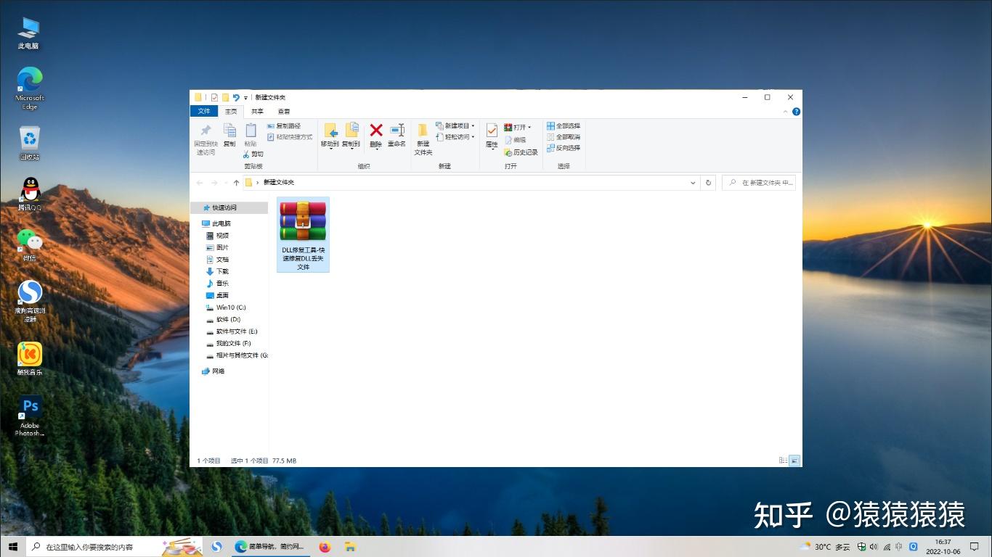Open the 文件 (File) tab
The width and height of the screenshot is (992, 557).
204,111
